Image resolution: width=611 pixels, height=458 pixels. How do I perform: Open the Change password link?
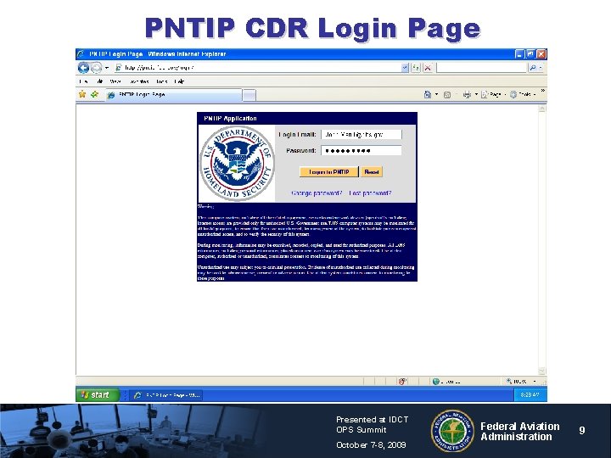click(317, 193)
